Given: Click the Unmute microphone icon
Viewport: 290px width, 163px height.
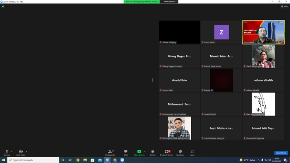Looking at the screenshot, I should click(7, 152).
